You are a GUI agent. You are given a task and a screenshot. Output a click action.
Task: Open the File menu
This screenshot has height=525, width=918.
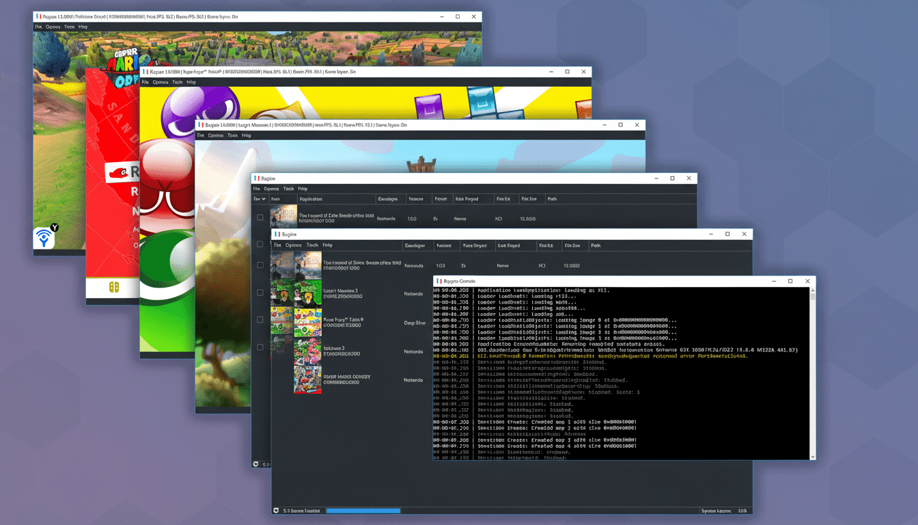[277, 245]
